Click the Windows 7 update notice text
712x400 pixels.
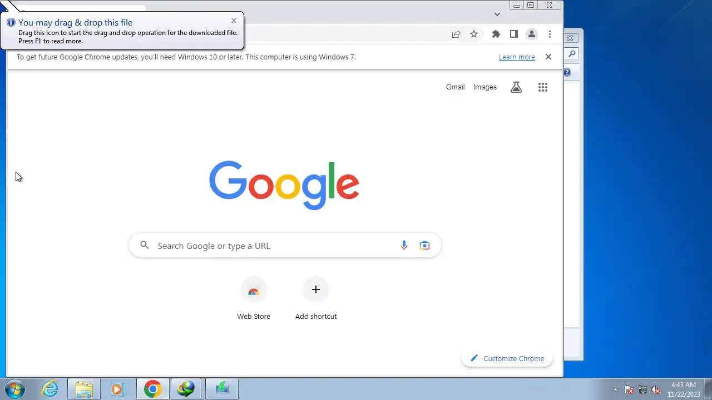[x=186, y=57]
